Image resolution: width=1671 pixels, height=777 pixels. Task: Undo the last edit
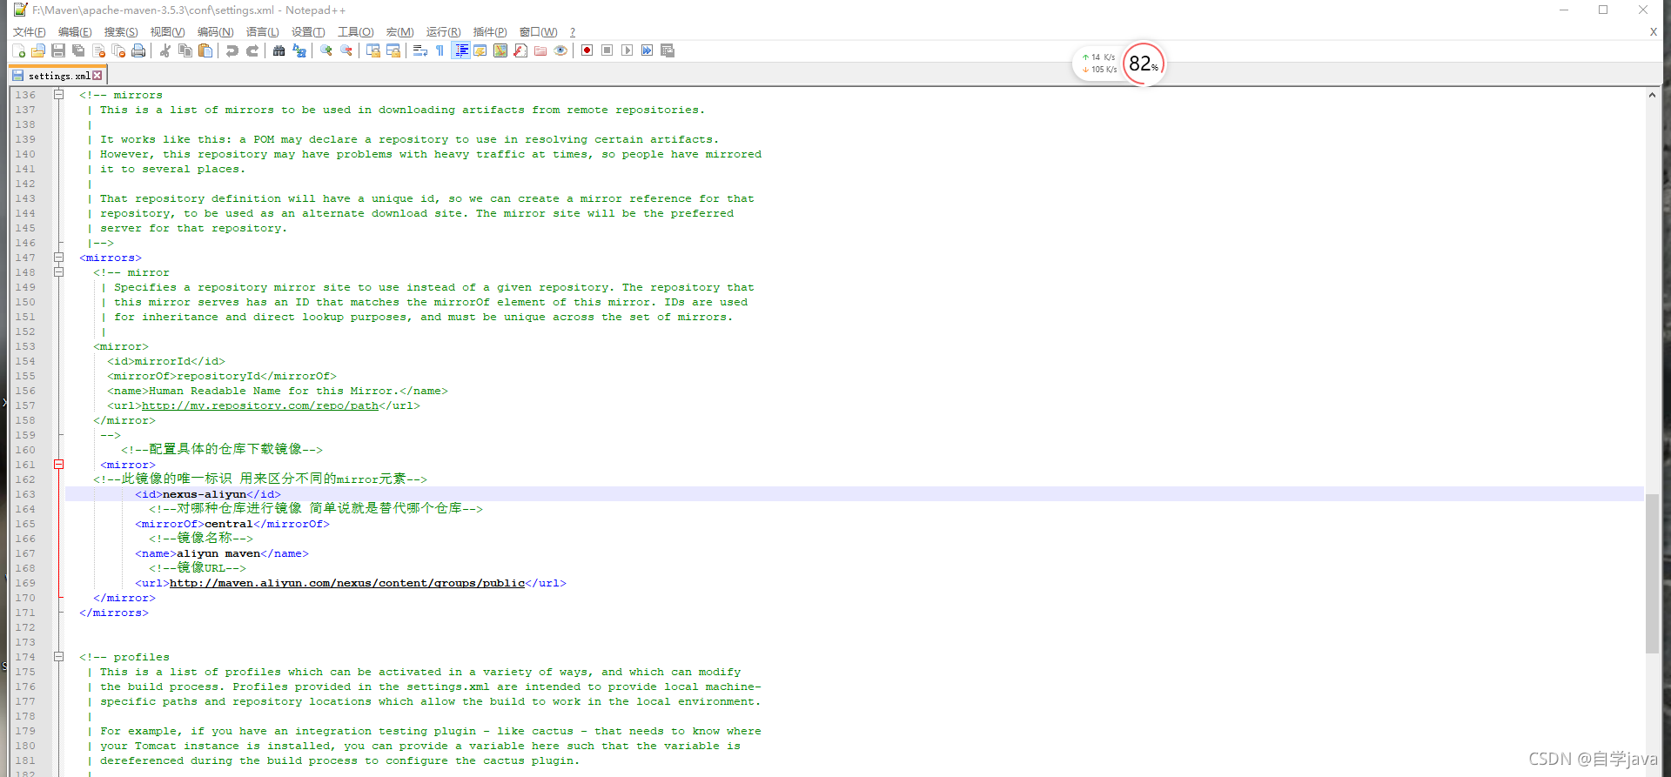click(x=232, y=50)
